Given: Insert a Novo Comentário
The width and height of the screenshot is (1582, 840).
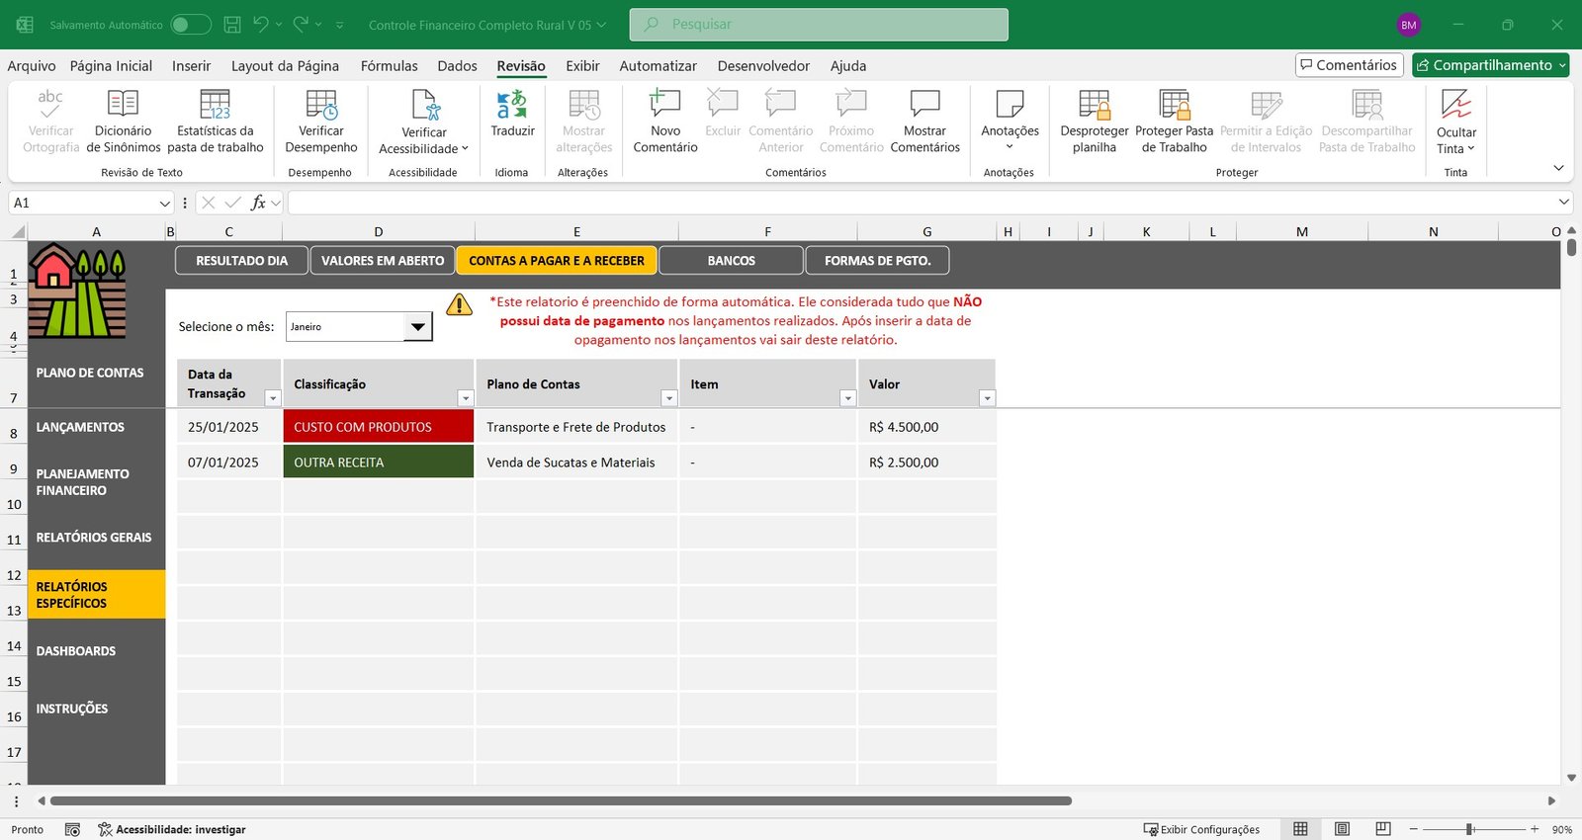Looking at the screenshot, I should click(664, 105).
